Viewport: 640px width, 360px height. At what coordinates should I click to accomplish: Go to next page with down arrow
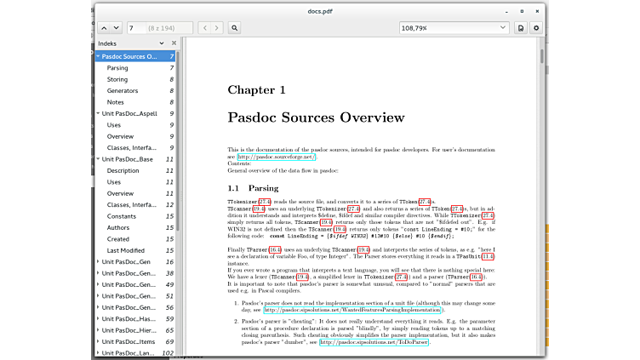[x=117, y=28]
